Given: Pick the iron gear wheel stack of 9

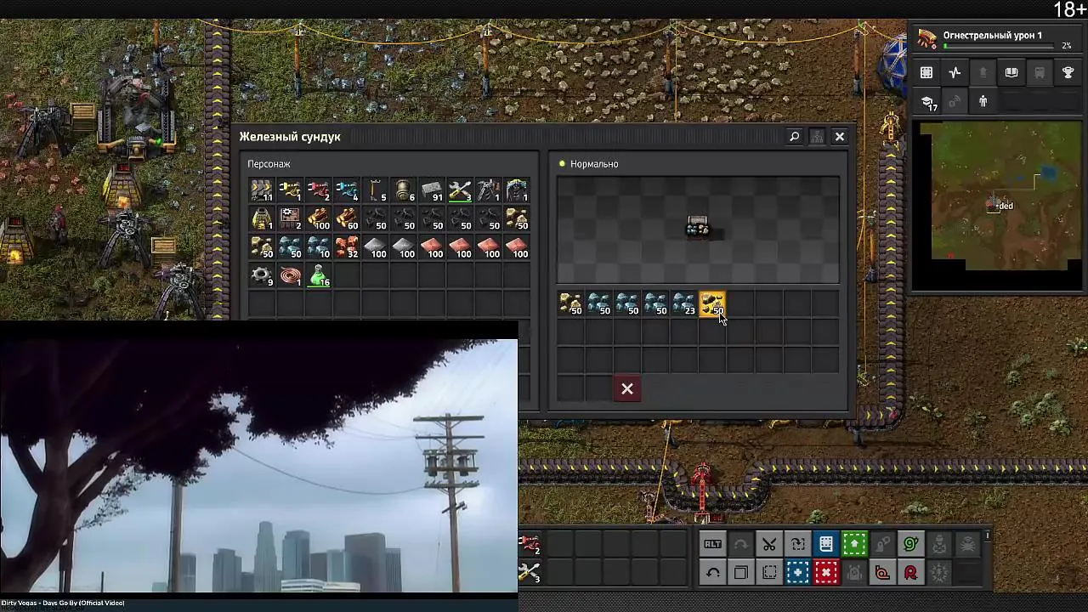Looking at the screenshot, I should pyautogui.click(x=262, y=276).
